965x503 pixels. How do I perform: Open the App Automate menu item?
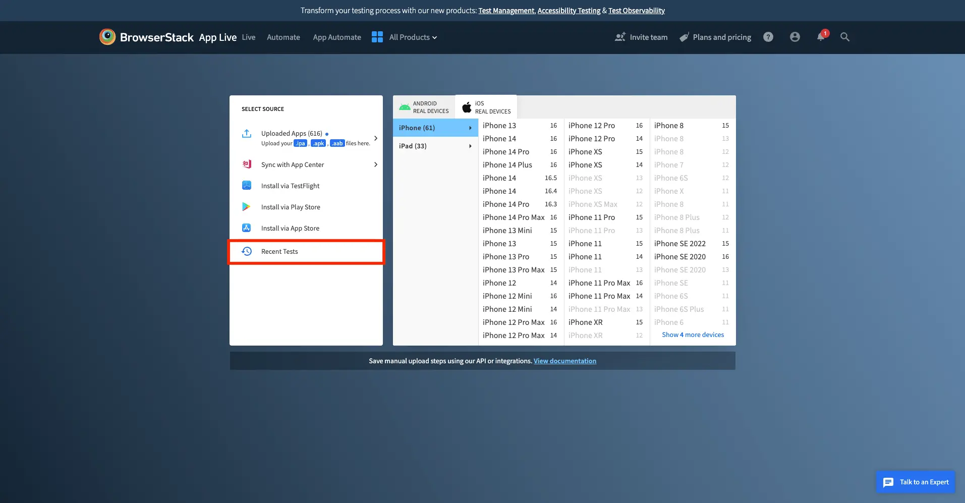[337, 37]
